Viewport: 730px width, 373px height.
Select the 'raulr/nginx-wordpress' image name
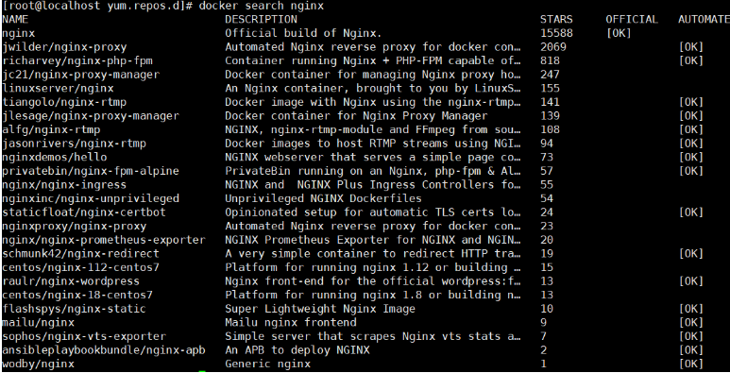point(71,281)
